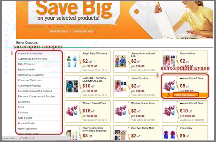Click Jesse Fashion product thumbnail
Viewport: 216px width, 142px height.
pyautogui.click(x=121, y=86)
